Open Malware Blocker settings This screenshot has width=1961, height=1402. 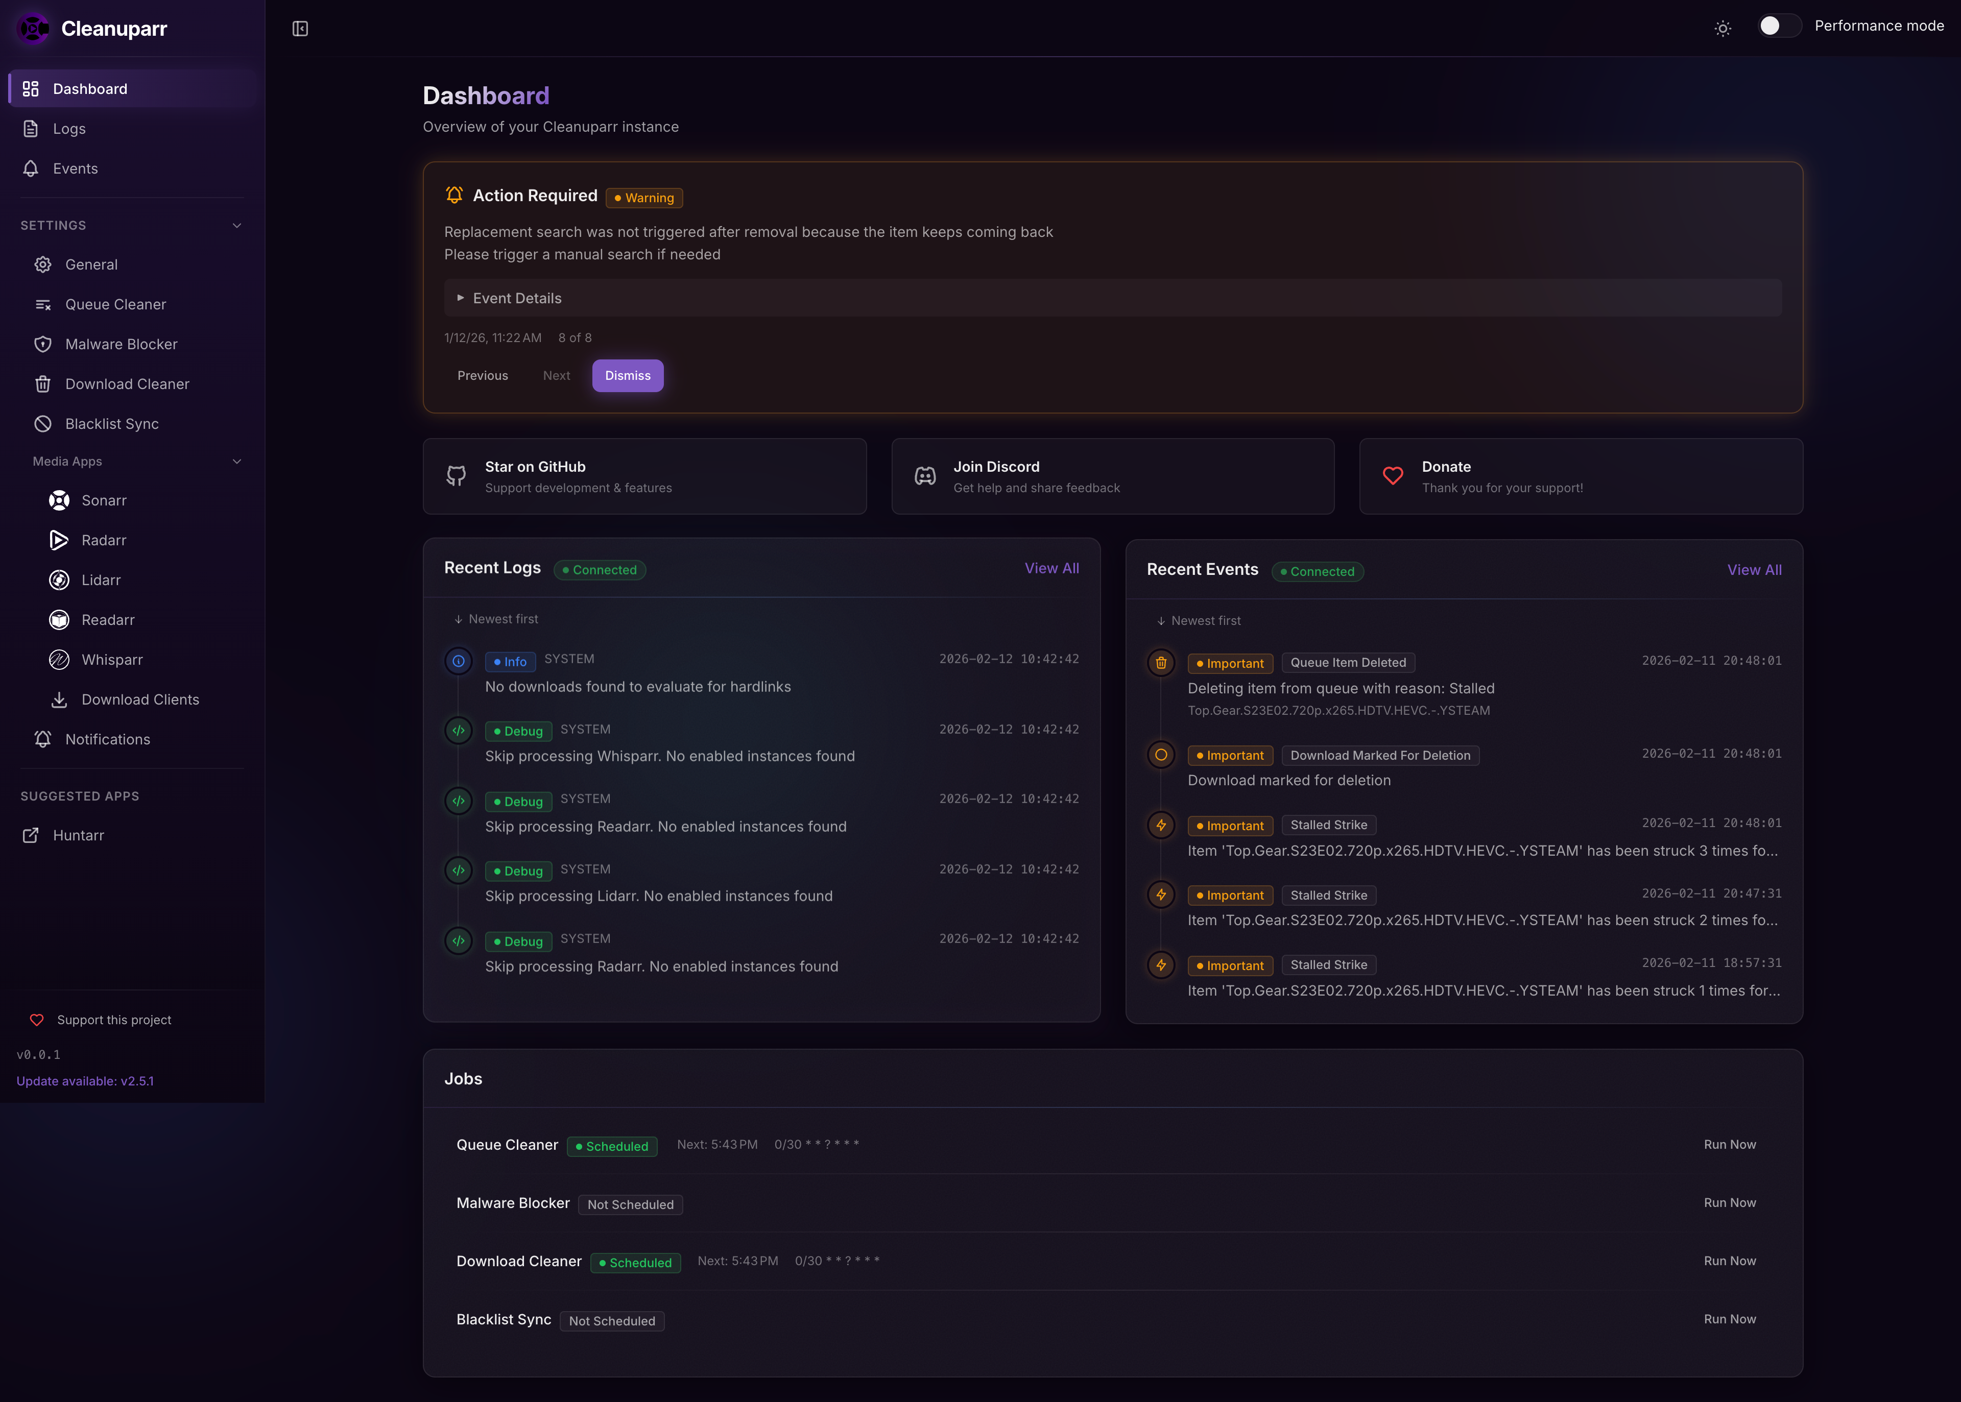click(x=138, y=344)
